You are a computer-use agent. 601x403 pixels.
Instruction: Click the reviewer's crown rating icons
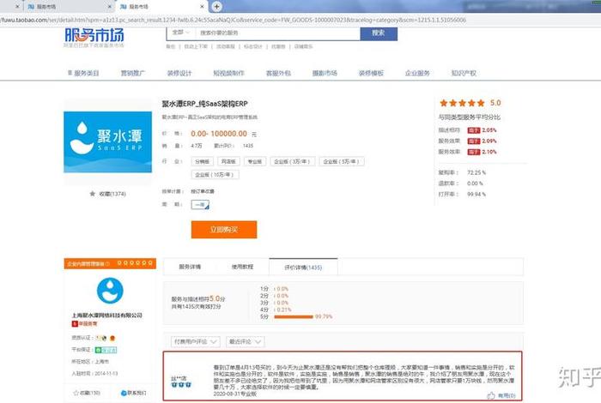[181, 385]
